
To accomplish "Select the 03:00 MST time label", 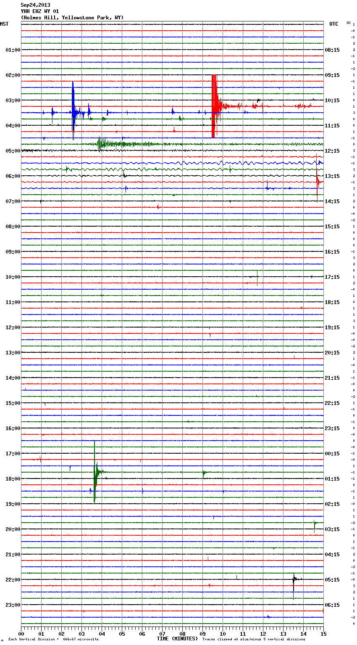I will [13, 100].
